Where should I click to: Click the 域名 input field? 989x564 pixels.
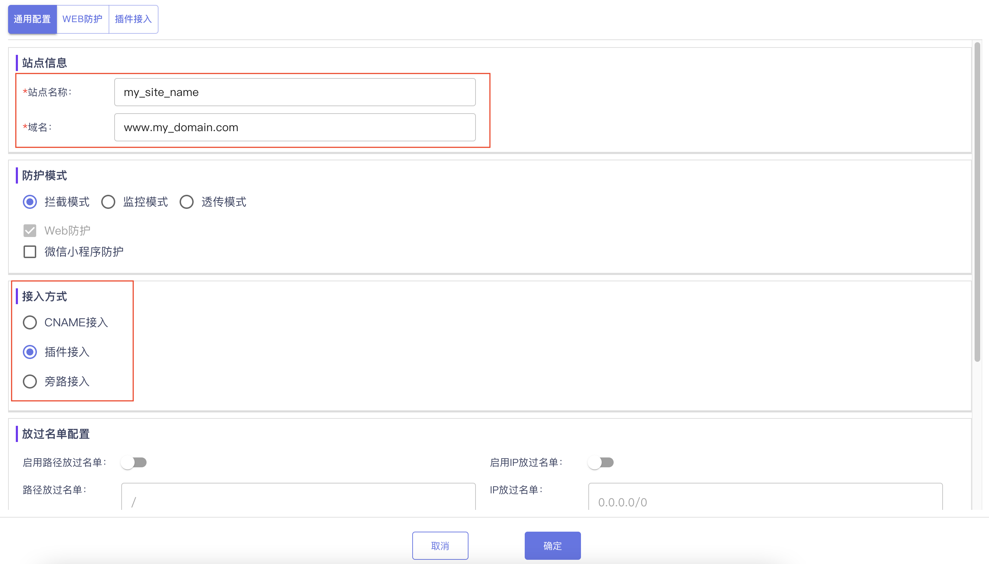coord(295,127)
